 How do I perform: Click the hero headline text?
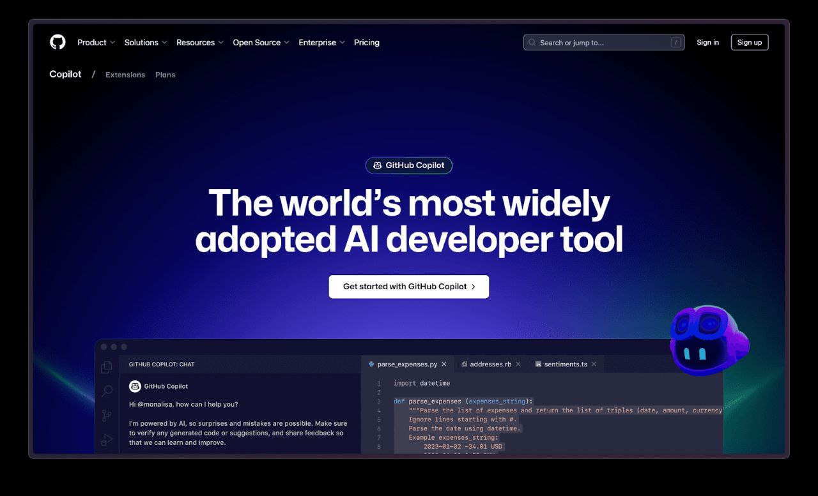tap(409, 220)
